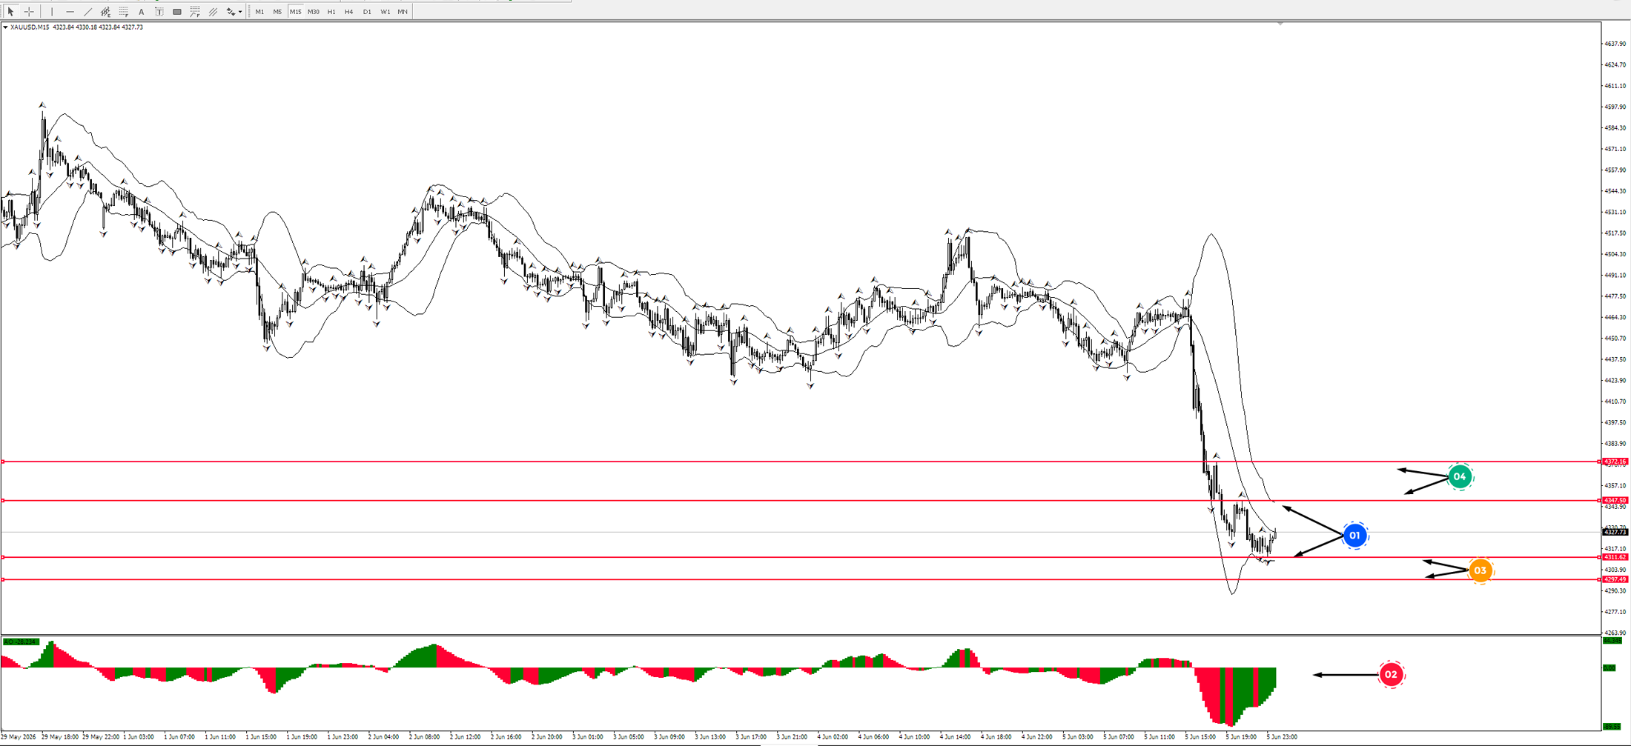1631x746 pixels.
Task: Select the 4372.16 horizontal line label
Action: click(x=1615, y=462)
